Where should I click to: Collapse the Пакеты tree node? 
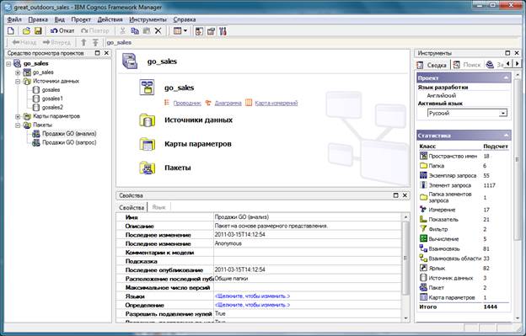point(18,125)
